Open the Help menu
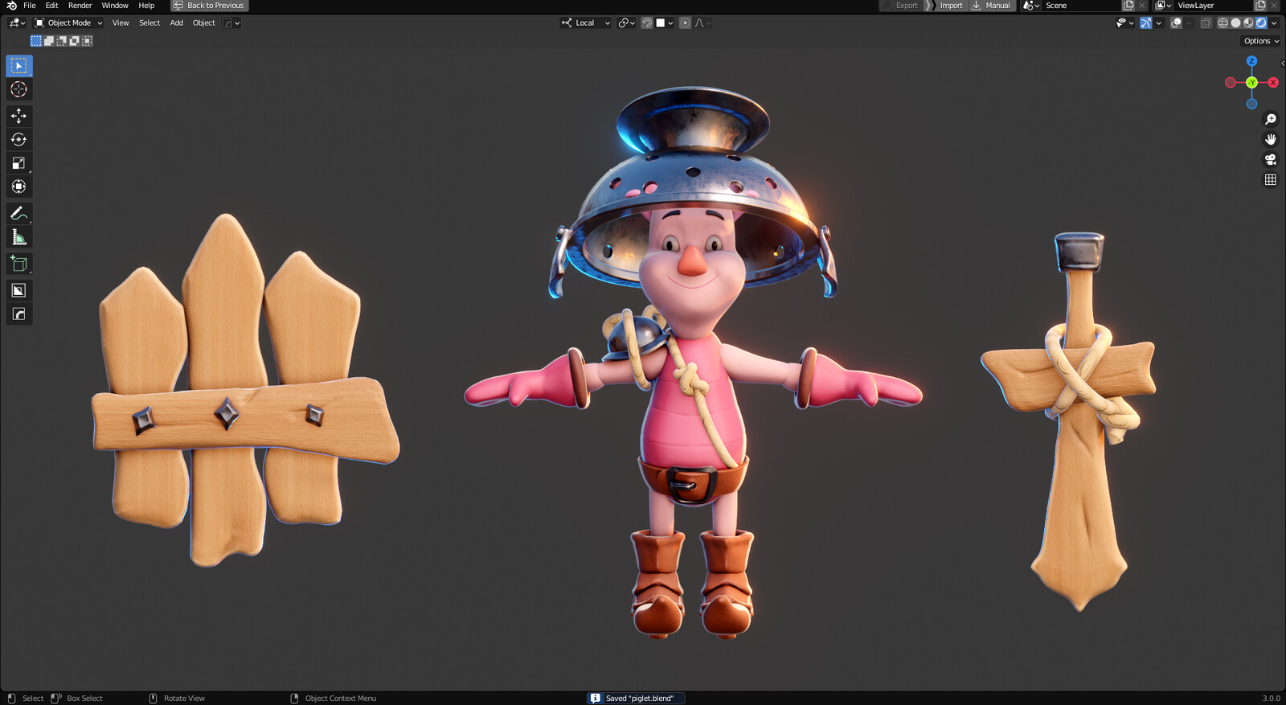 (146, 6)
